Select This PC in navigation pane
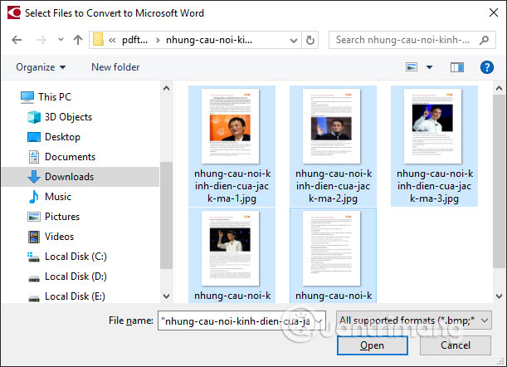 coord(46,97)
